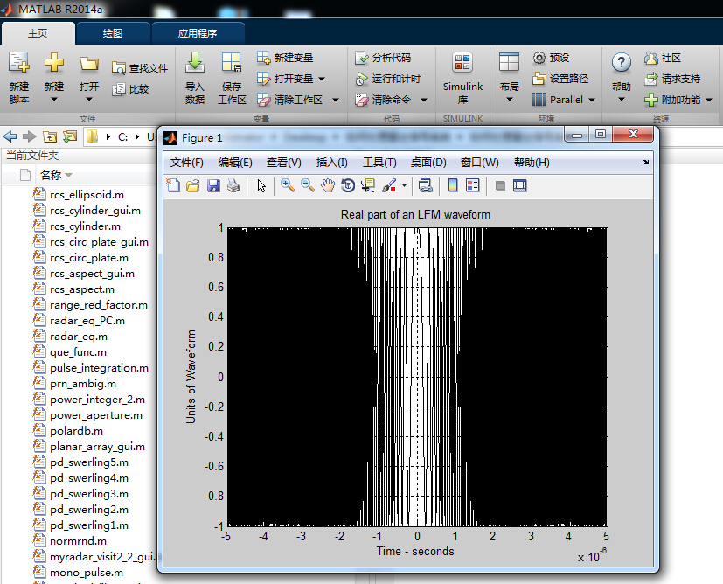Open the Help (帮助) menu in Figure 1

point(532,163)
